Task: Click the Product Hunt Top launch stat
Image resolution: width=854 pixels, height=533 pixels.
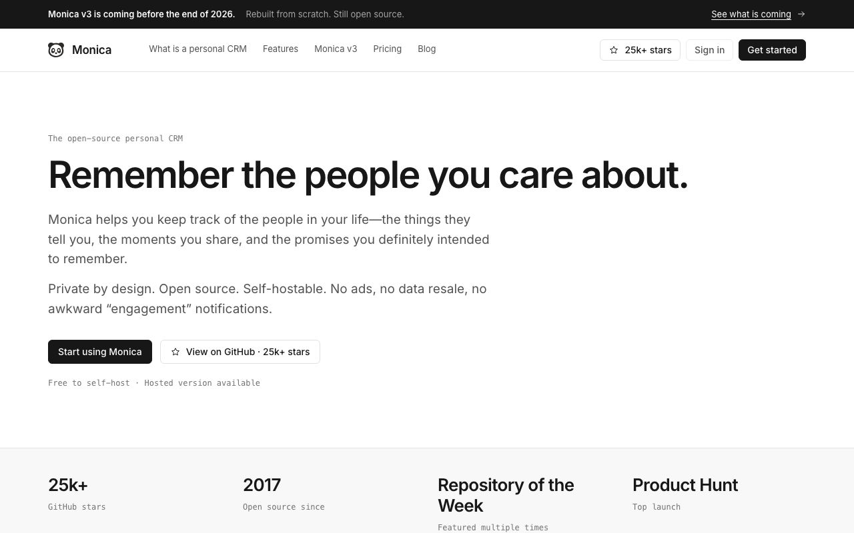Action: click(685, 494)
